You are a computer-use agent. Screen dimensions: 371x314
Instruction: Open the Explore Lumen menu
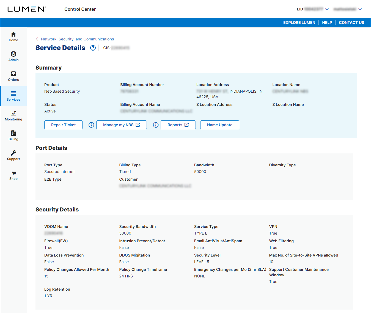coord(299,23)
